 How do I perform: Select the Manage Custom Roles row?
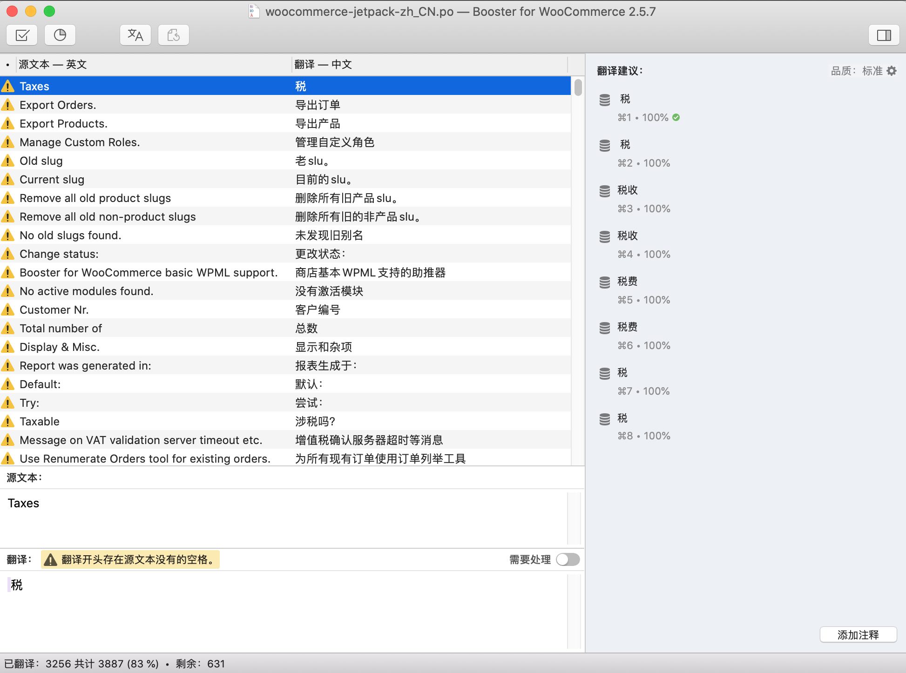click(80, 142)
